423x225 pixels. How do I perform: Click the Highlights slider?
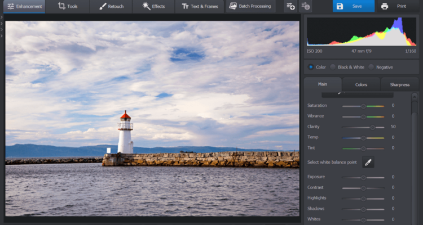pyautogui.click(x=363, y=199)
